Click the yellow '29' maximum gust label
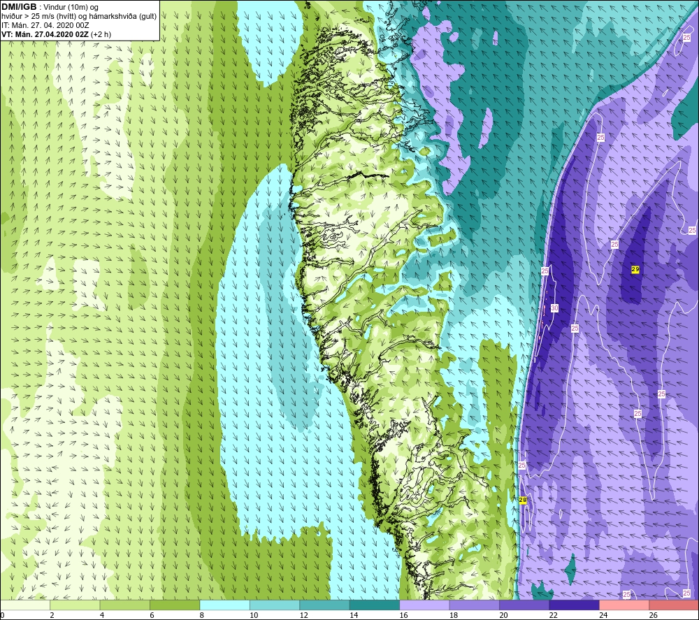Image resolution: width=699 pixels, height=620 pixels. tap(635, 269)
